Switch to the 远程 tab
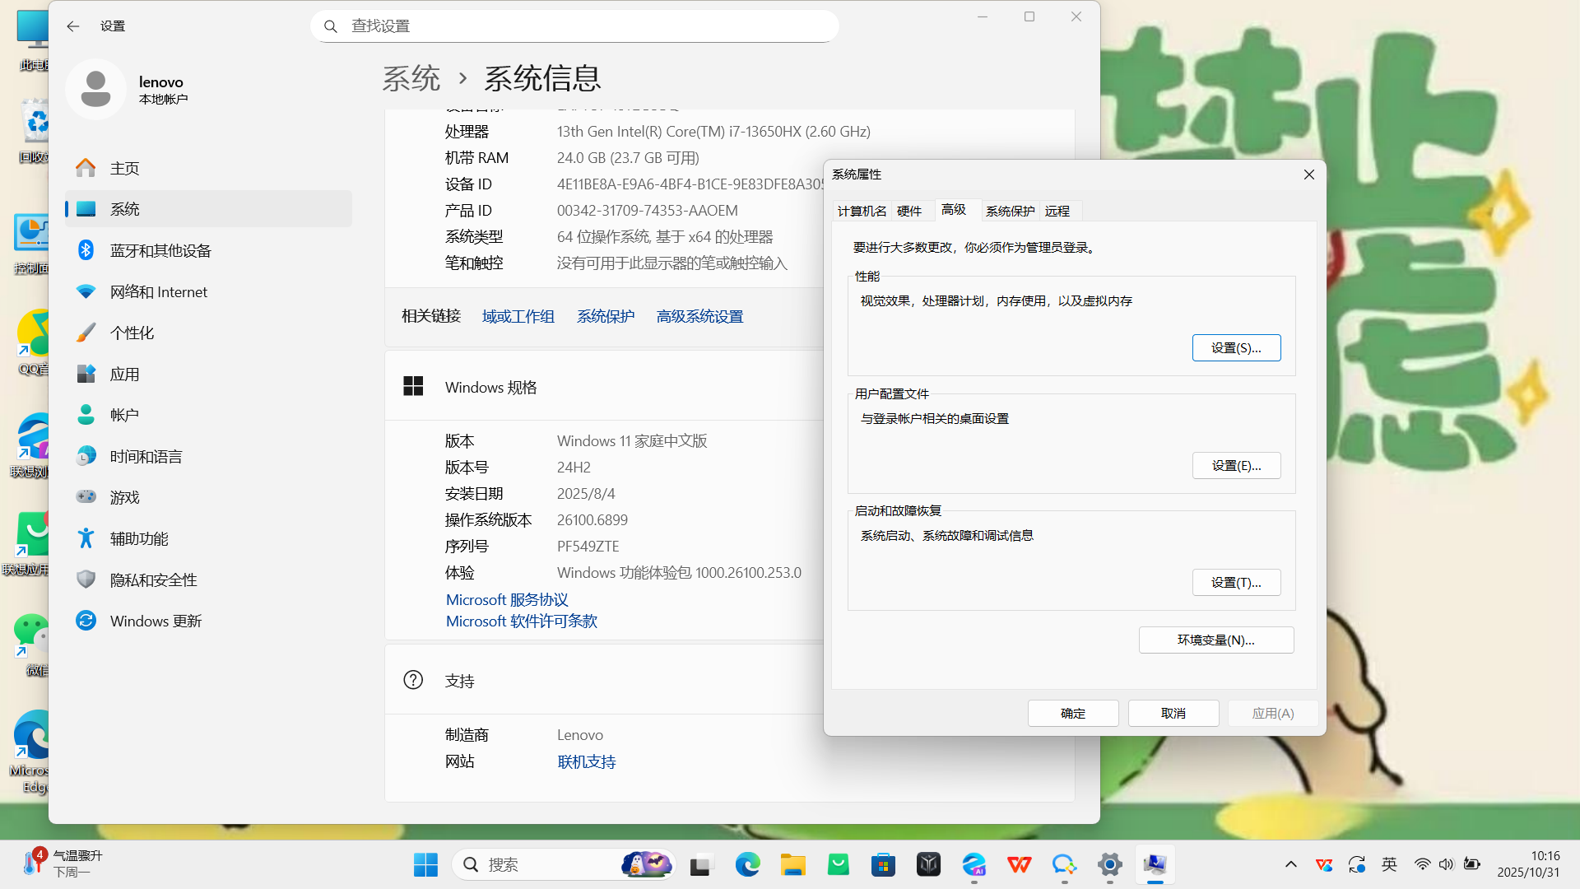 pos(1058,211)
